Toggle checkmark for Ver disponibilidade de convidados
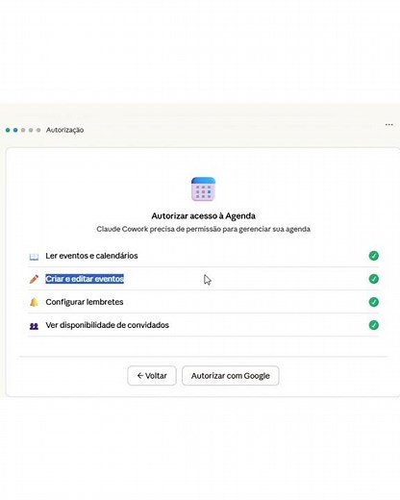Viewport: 400px width, 500px height. pyautogui.click(x=374, y=325)
